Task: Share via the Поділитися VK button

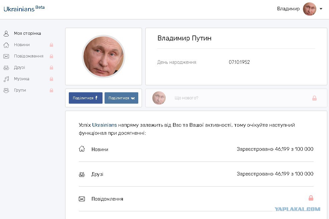Action: tap(122, 98)
